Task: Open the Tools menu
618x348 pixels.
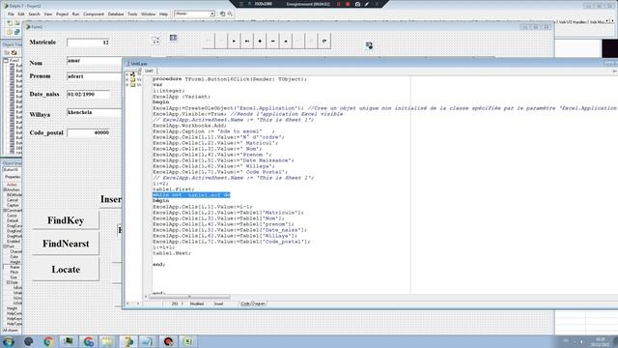Action: 132,14
